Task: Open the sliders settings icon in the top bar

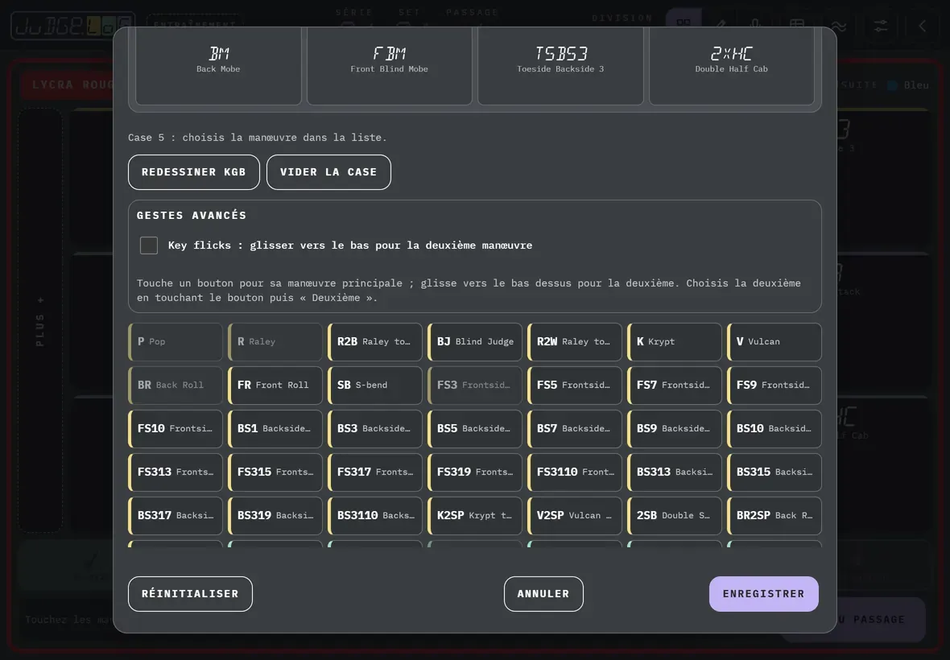Action: pyautogui.click(x=880, y=26)
